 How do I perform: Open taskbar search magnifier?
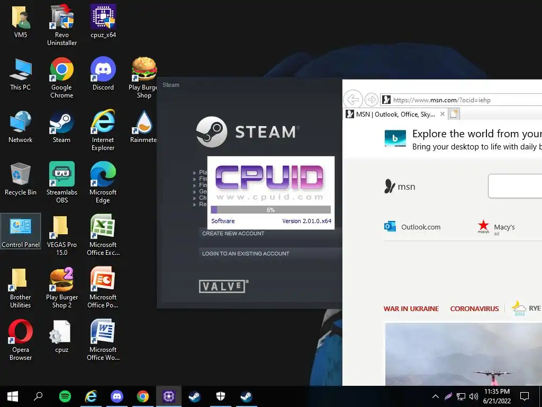[38, 396]
